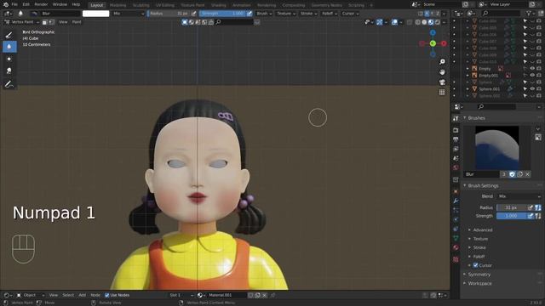Click the white brush color swatch
The image size is (545, 306).
[96, 14]
